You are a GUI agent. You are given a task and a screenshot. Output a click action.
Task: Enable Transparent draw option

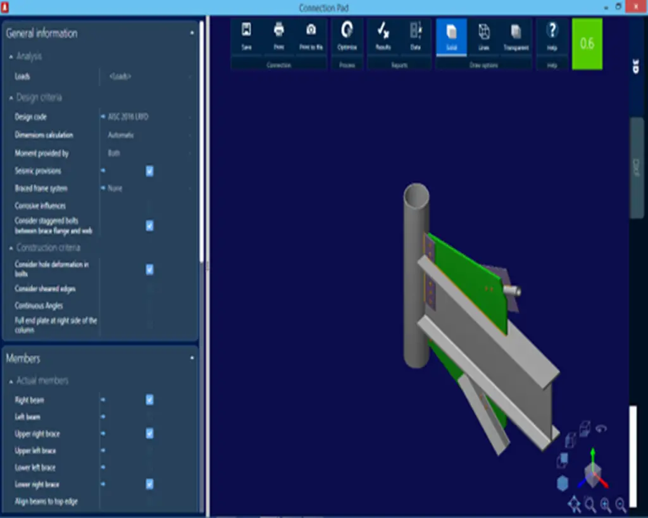516,36
